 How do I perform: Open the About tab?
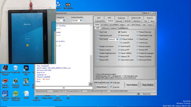coord(152,21)
